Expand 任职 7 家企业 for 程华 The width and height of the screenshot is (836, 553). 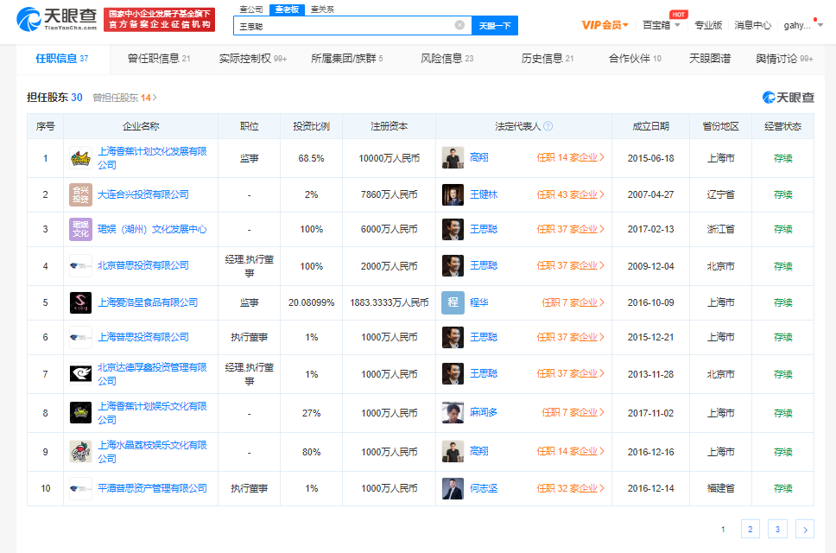coord(573,303)
